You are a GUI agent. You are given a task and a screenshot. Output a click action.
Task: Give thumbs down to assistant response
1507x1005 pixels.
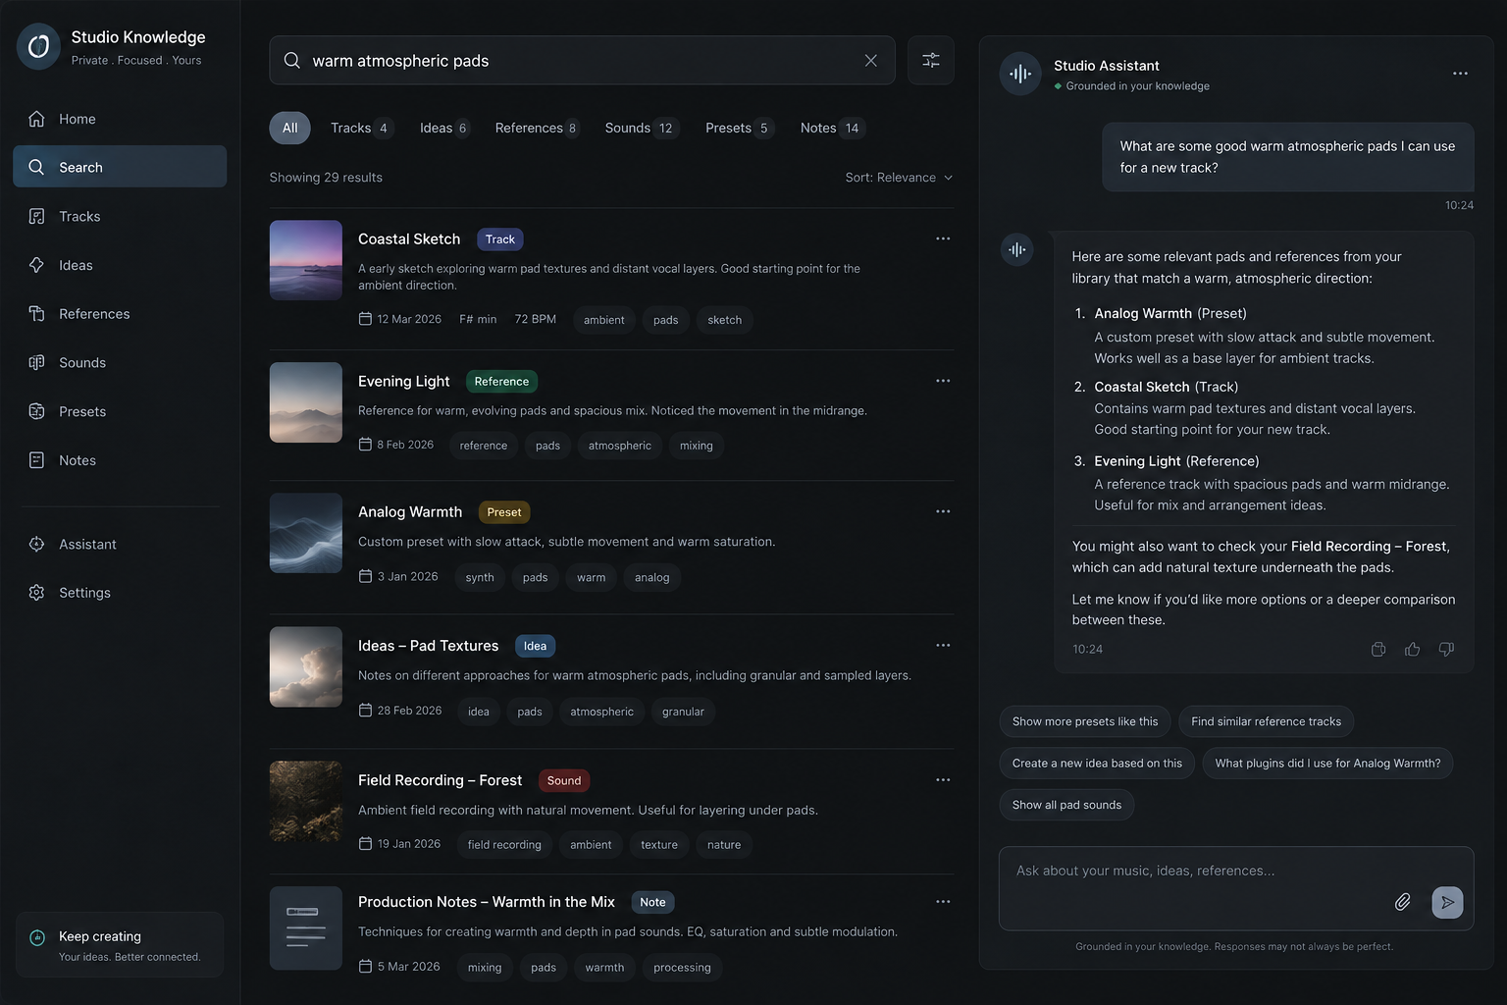click(1446, 649)
